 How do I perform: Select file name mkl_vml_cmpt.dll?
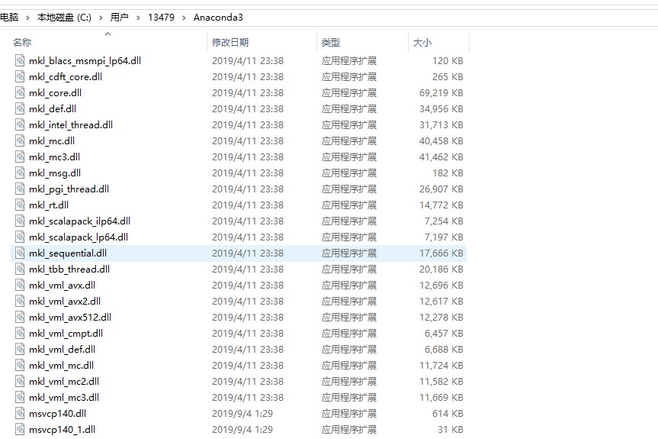tap(66, 334)
